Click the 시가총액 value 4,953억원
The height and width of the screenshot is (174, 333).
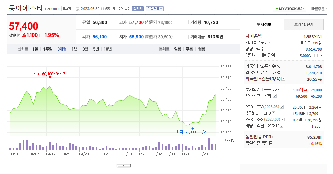[x=312, y=37]
